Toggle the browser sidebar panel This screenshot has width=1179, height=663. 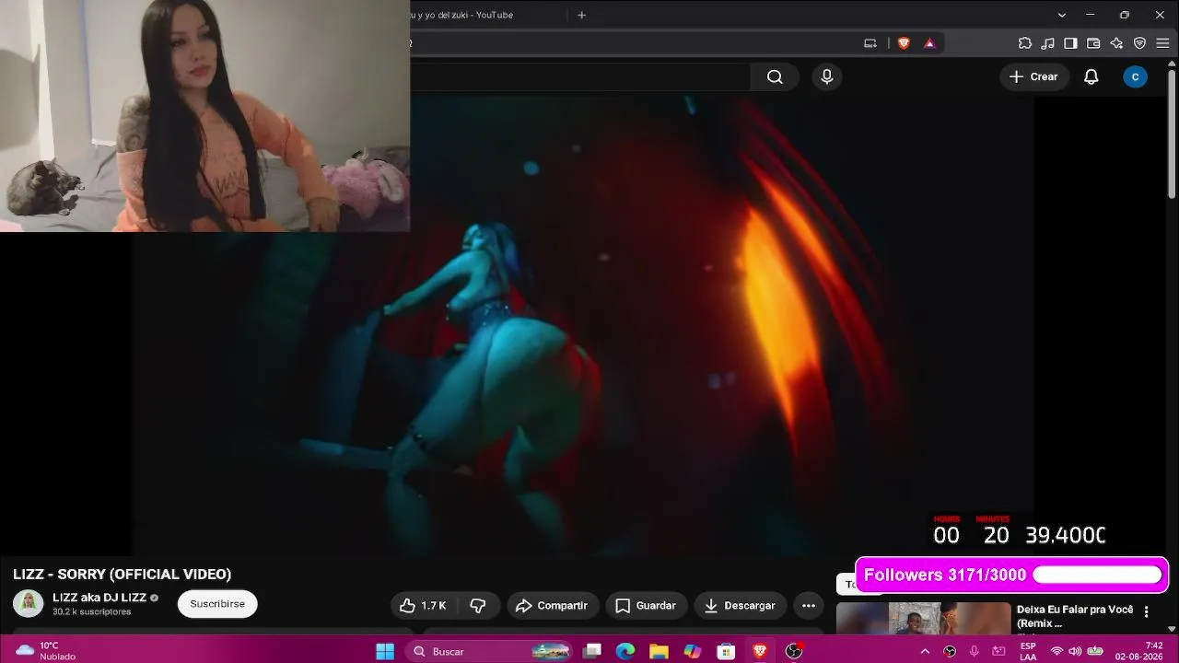(x=1070, y=43)
